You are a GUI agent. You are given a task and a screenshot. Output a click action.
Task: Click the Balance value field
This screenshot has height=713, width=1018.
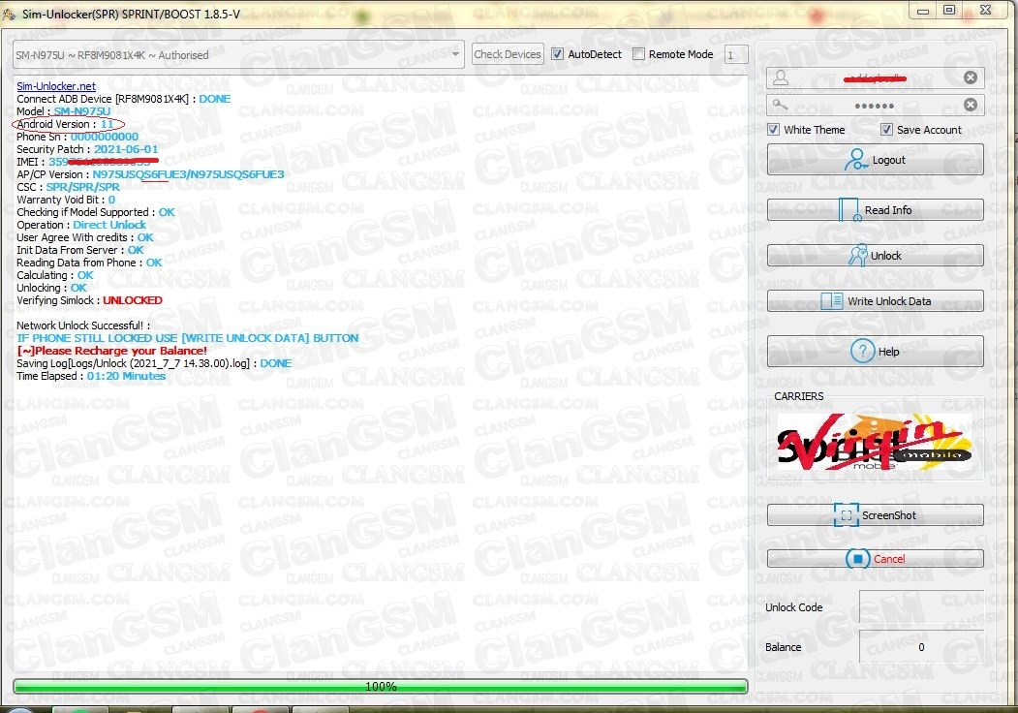point(922,647)
